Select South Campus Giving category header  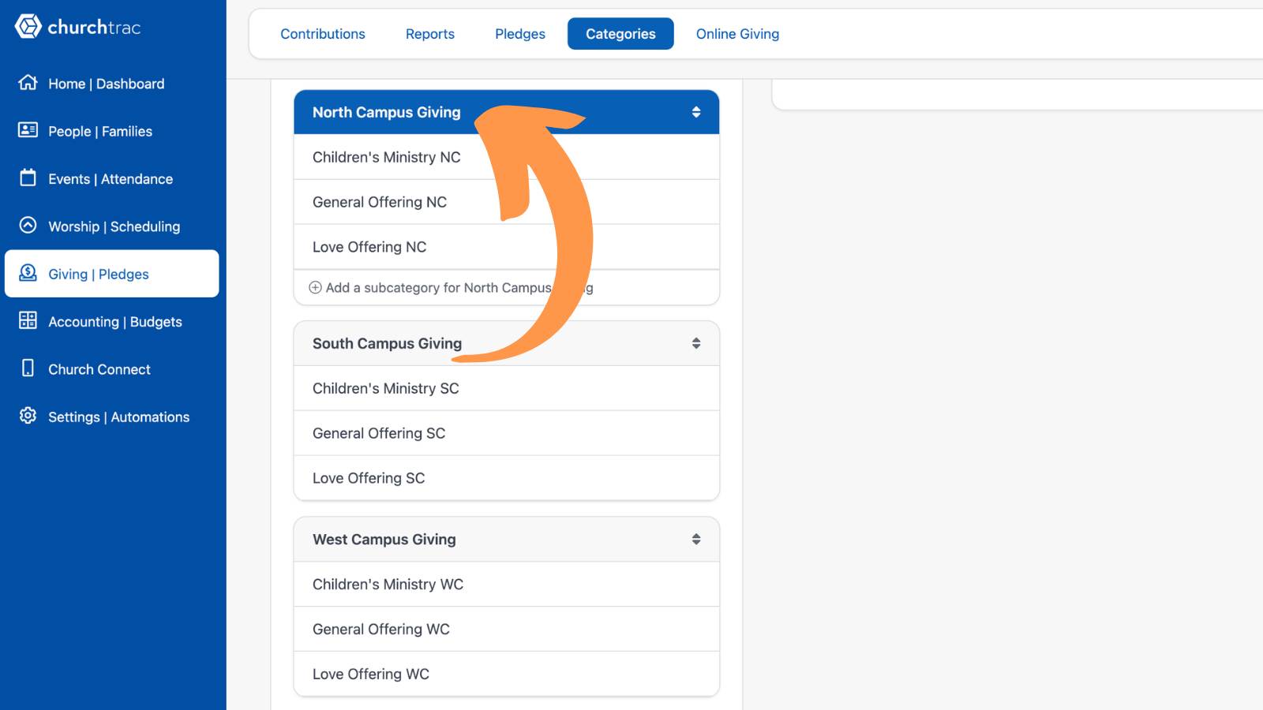pyautogui.click(x=507, y=343)
